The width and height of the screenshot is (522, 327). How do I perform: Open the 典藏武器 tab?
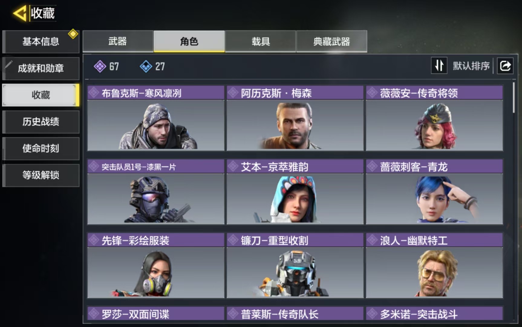332,41
